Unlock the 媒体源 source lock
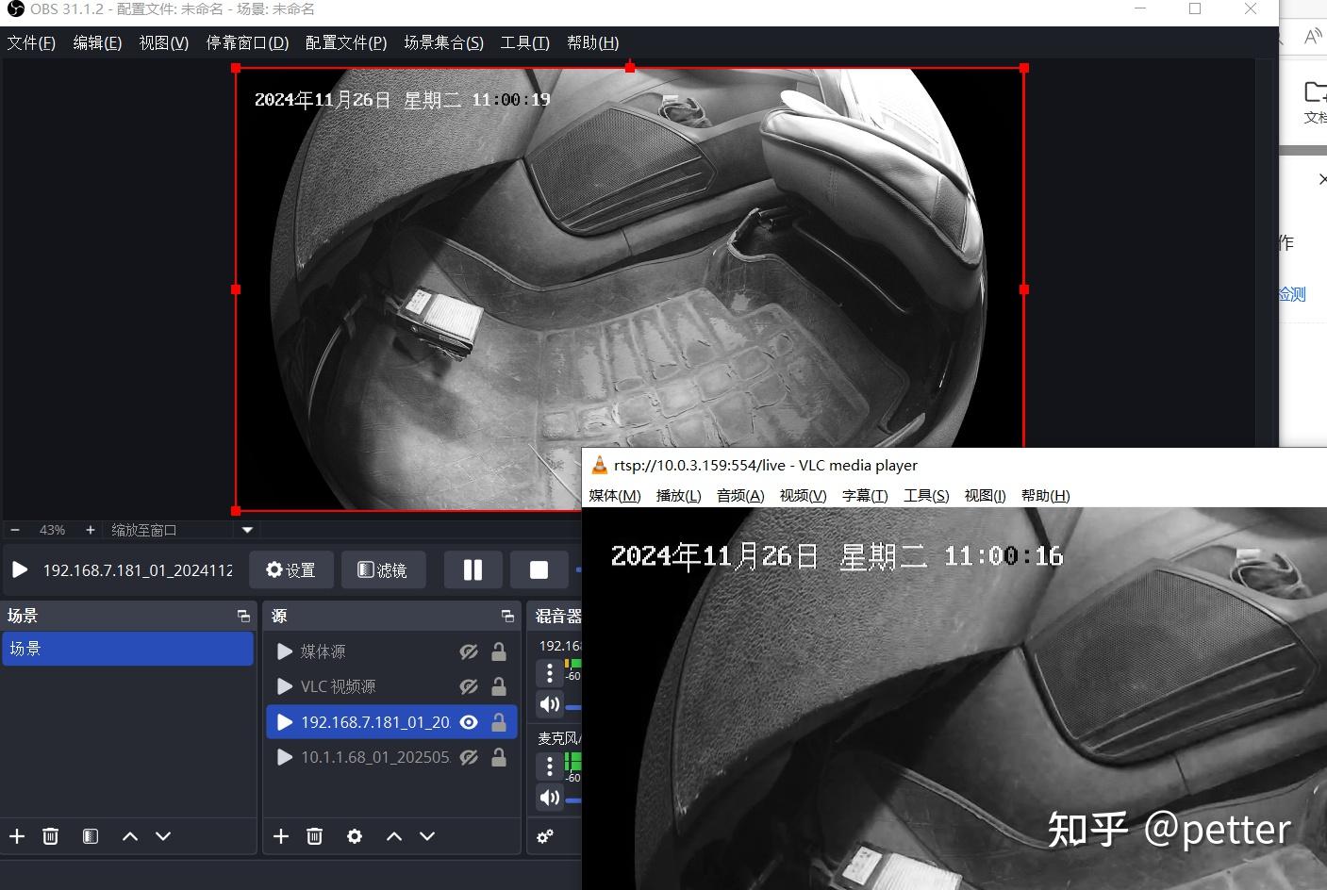Screen dimensions: 1327x890 [499, 651]
